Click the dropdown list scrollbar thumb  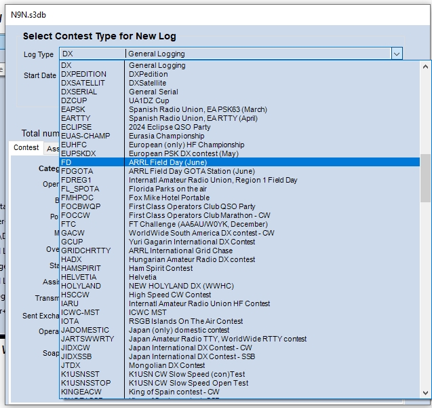[426, 178]
